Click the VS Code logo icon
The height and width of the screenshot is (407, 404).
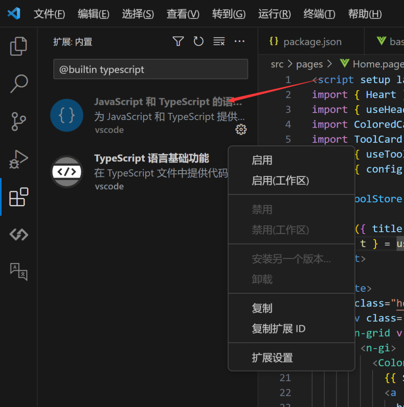click(x=14, y=14)
